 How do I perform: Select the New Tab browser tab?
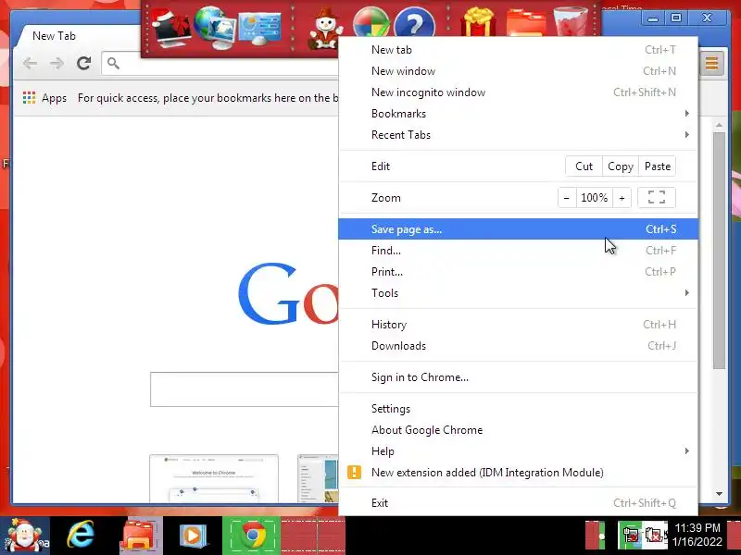click(x=78, y=36)
